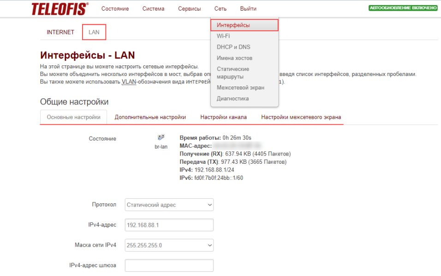Open Диагностика from the Сеть menu
Screen dimensions: 441x276
click(x=232, y=98)
